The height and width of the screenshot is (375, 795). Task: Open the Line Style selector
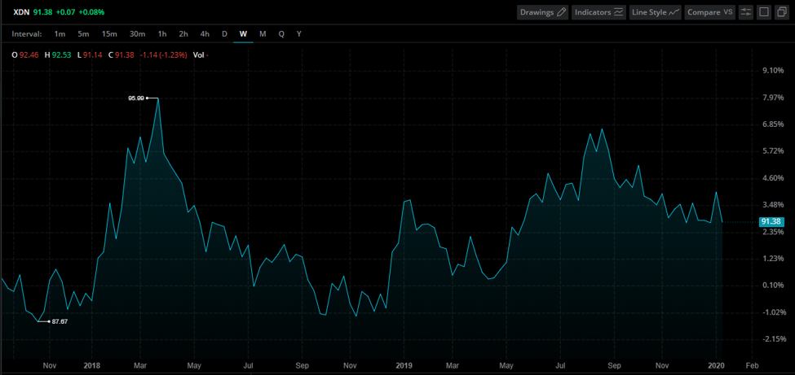(655, 12)
